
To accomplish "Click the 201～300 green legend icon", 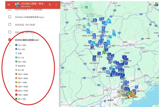I will click(x=16, y=62).
